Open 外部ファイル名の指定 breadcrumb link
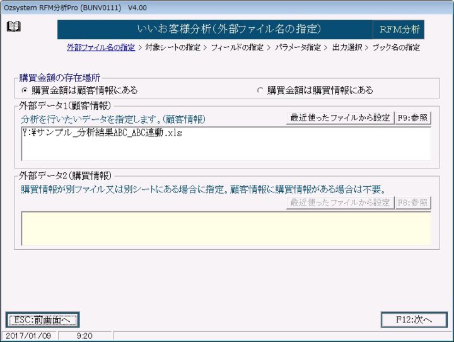The height and width of the screenshot is (342, 454). [101, 47]
